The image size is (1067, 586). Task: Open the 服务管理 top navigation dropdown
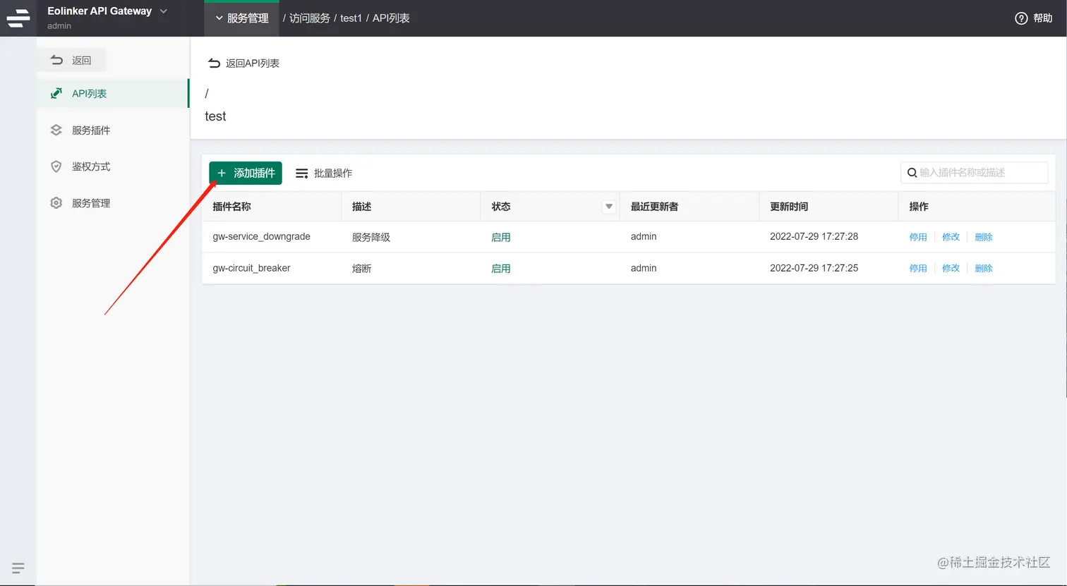(x=241, y=18)
